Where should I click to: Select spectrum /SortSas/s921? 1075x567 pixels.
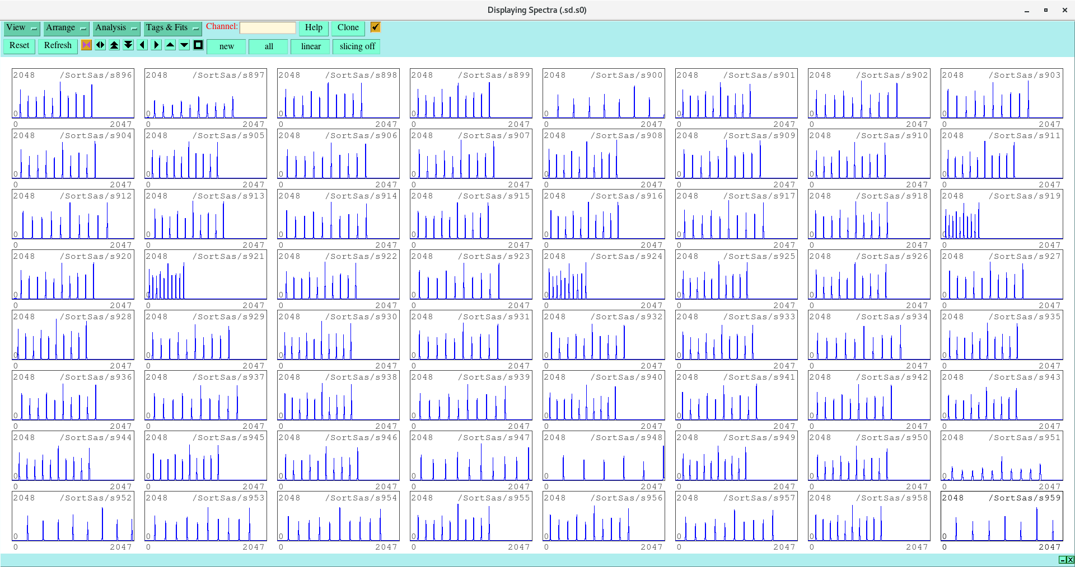tap(205, 275)
